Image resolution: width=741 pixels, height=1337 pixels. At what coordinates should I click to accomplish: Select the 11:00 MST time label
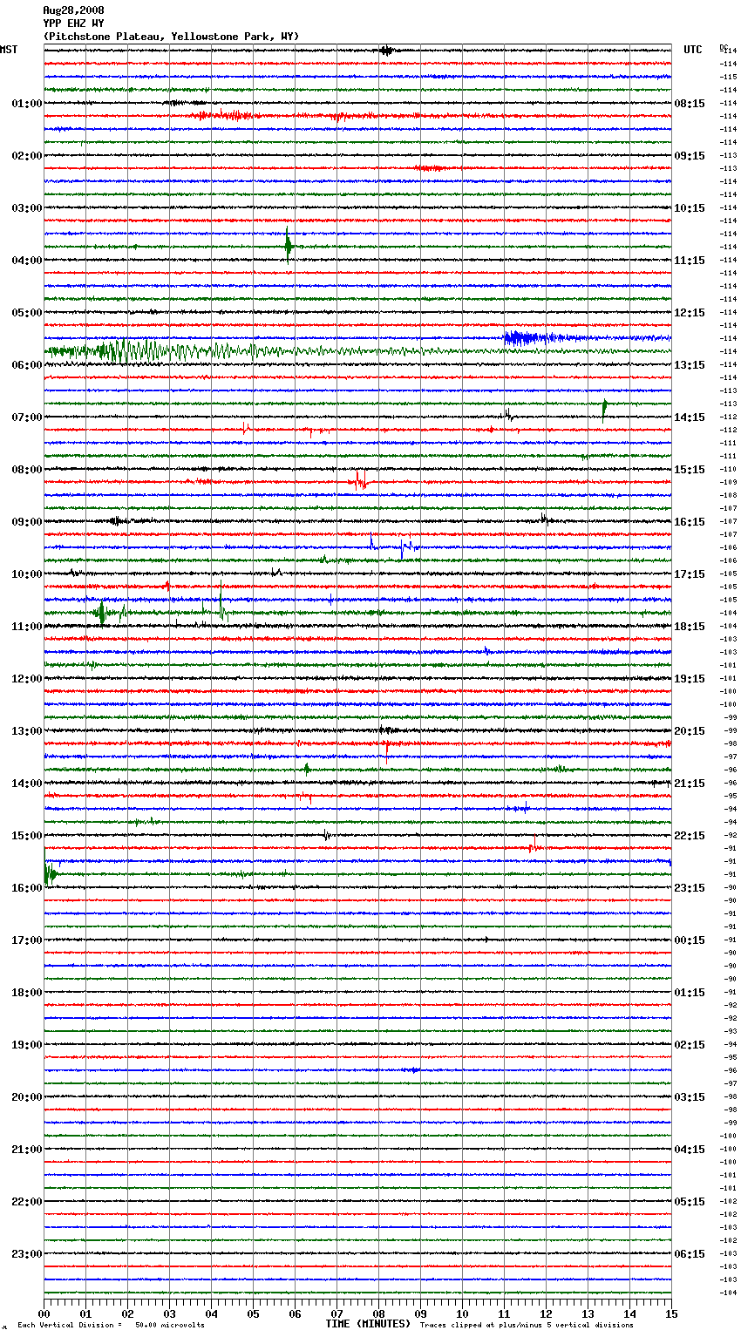[x=27, y=627]
